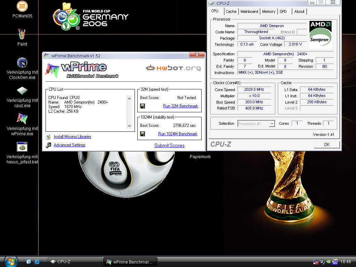Click the 16:46 system clock
Viewport: 356px width, 267px height.
tap(346, 262)
